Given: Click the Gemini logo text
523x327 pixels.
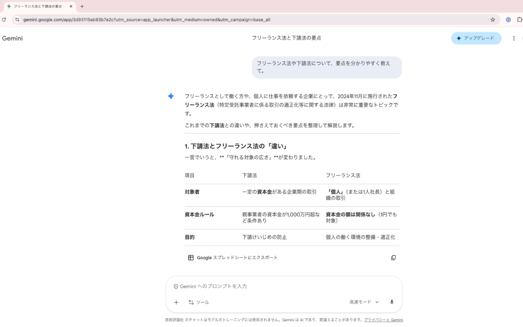Looking at the screenshot, I should tap(12, 38).
